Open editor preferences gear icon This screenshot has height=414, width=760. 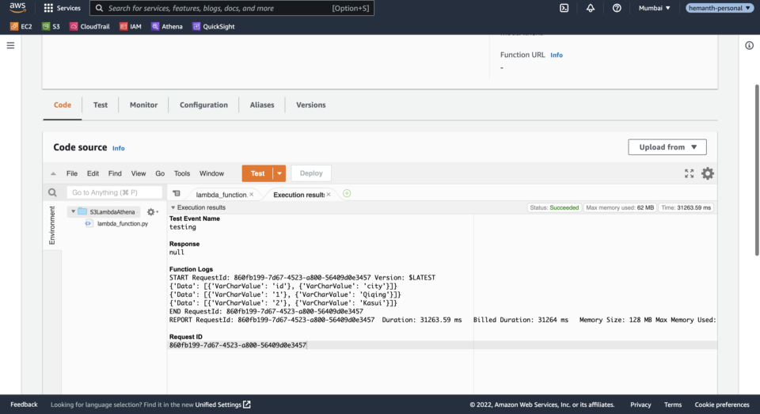click(x=708, y=173)
